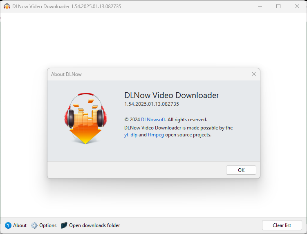
Task: Open the yt-dlp project link
Action: [130, 135]
